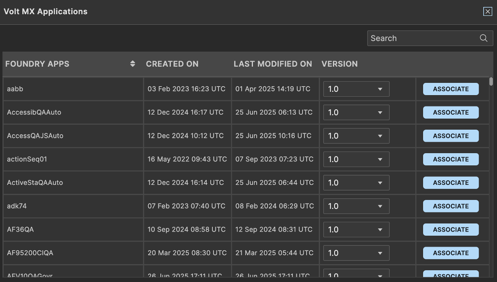Sort by Foundry Apps column arrows

click(132, 64)
